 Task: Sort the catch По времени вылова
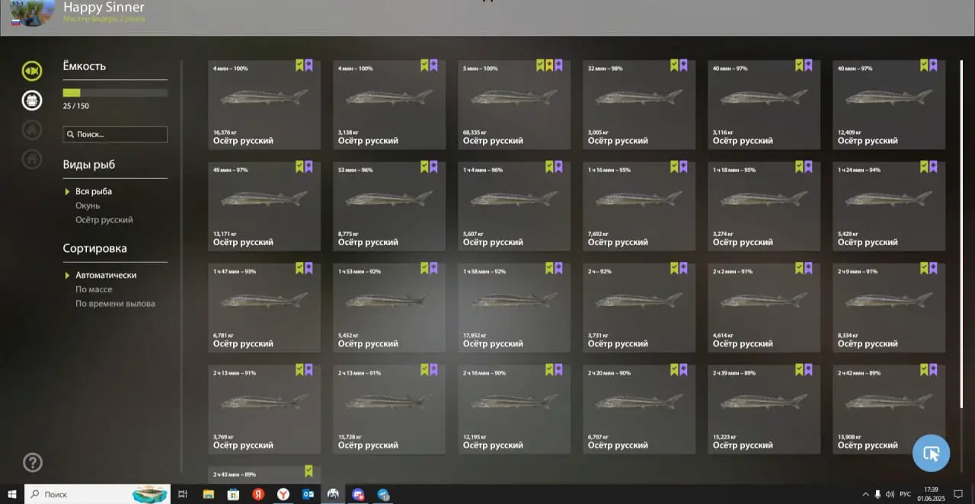[x=115, y=304]
